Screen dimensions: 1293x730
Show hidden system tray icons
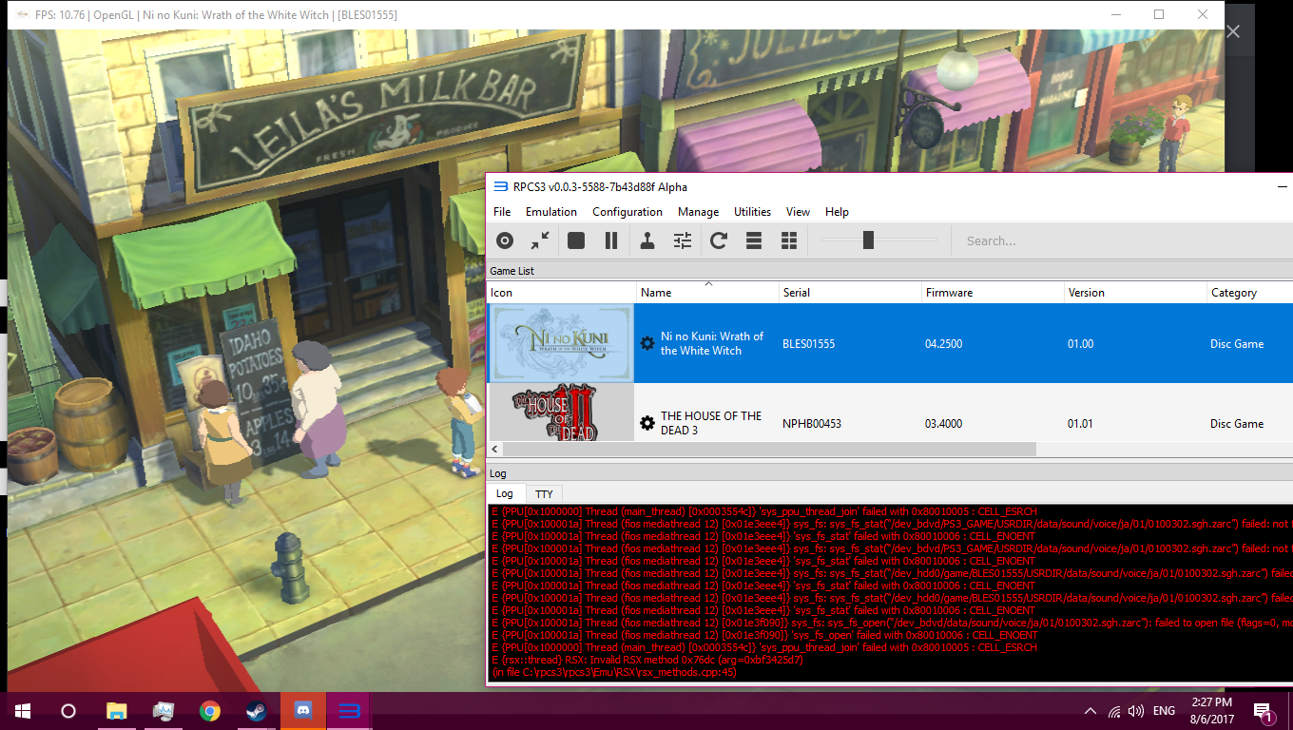(1090, 711)
